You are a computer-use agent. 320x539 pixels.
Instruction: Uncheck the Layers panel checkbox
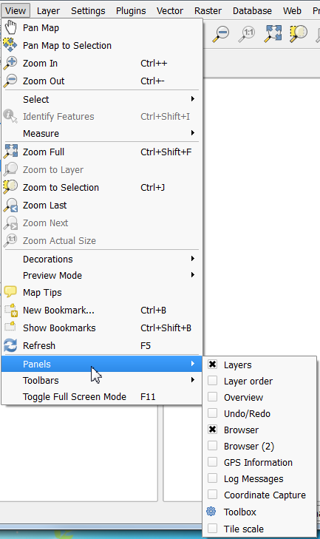pyautogui.click(x=212, y=365)
